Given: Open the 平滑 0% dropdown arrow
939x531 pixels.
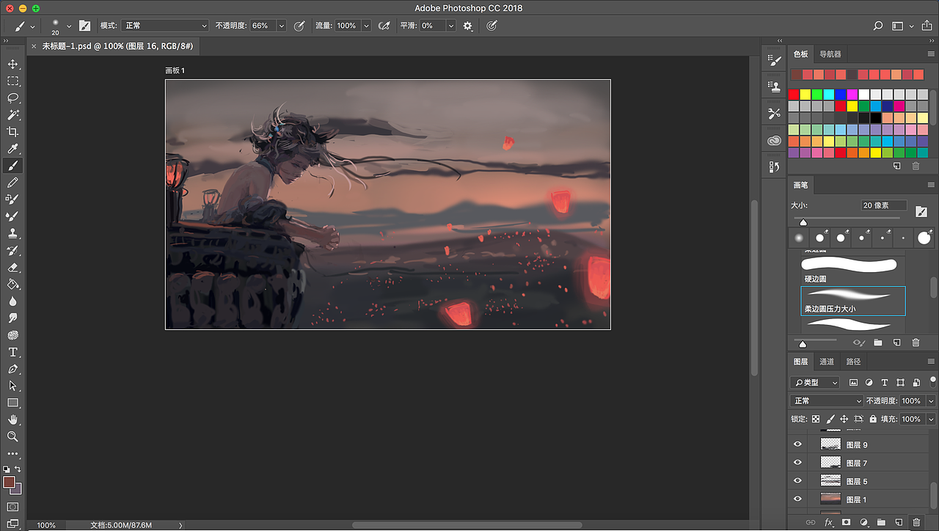Looking at the screenshot, I should [450, 26].
